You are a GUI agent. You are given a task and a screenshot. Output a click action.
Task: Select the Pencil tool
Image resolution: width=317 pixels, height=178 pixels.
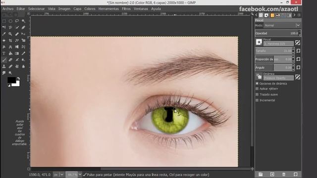coord(23,53)
